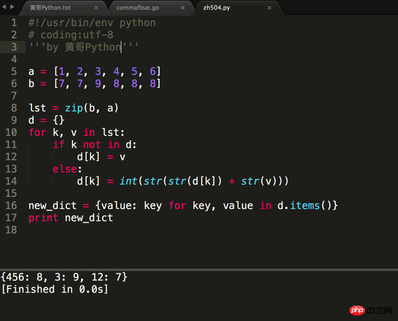
Task: Click line number 3 in gutter
Action: pos(14,47)
